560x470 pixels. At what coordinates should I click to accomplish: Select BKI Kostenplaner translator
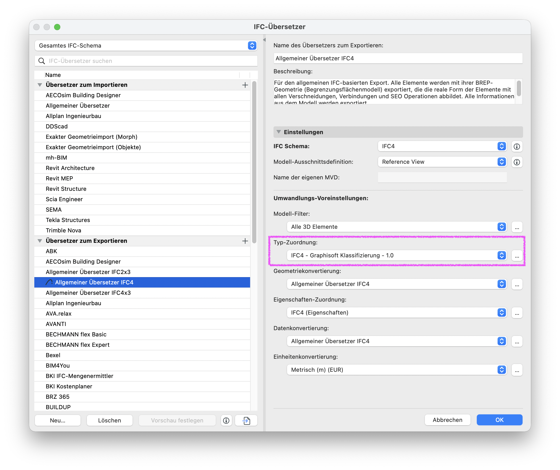pyautogui.click(x=142, y=387)
